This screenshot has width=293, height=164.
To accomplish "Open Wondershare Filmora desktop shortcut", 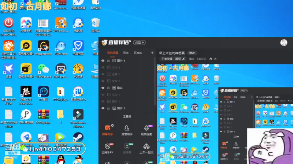I will pos(78,118).
